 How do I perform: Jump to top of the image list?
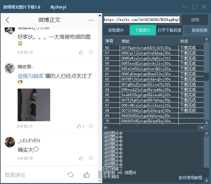(x=206, y=40)
